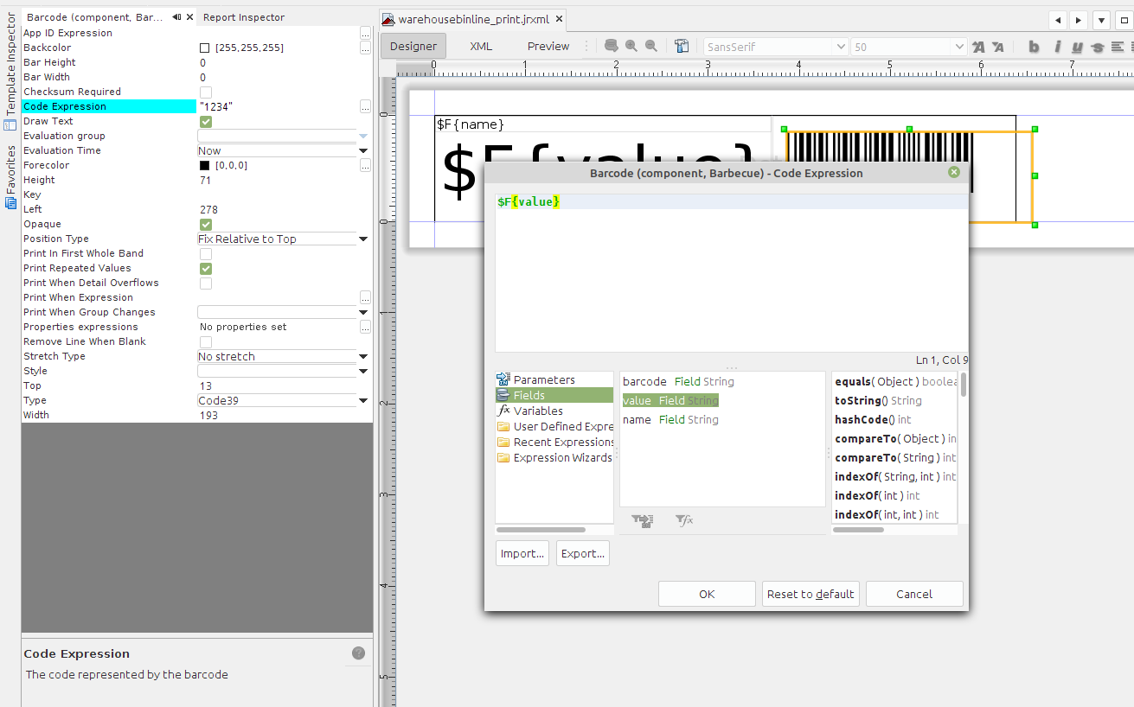Open the report query database icon

612,47
